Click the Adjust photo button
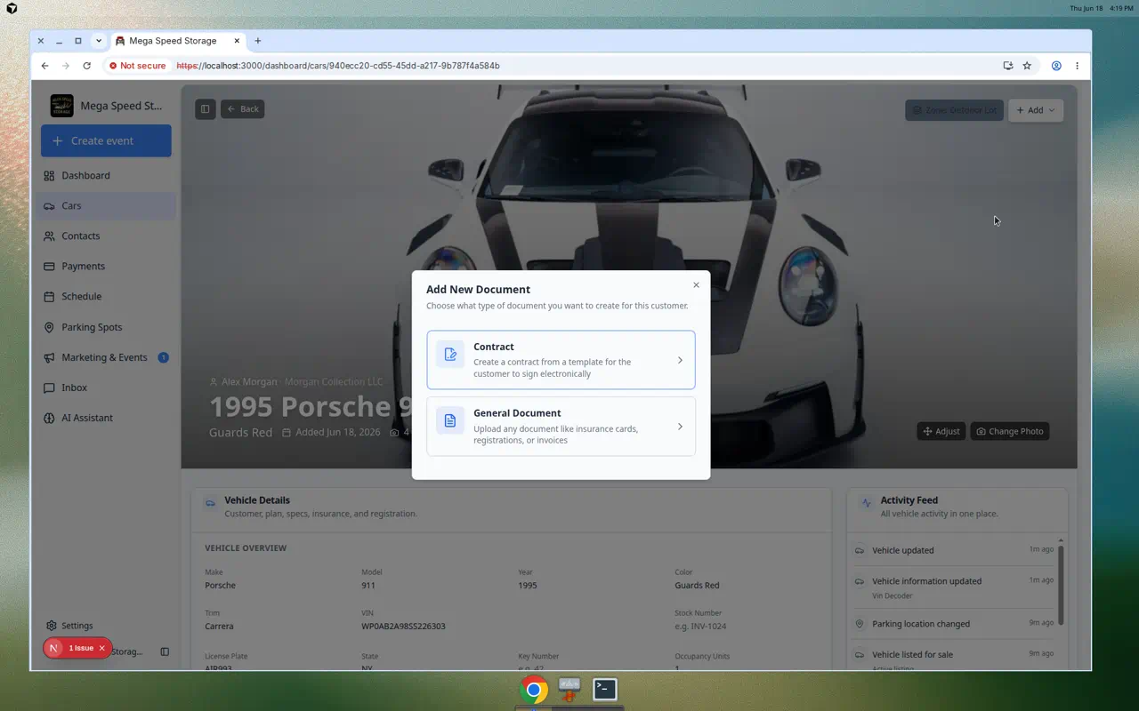This screenshot has height=711, width=1139. coord(941,431)
